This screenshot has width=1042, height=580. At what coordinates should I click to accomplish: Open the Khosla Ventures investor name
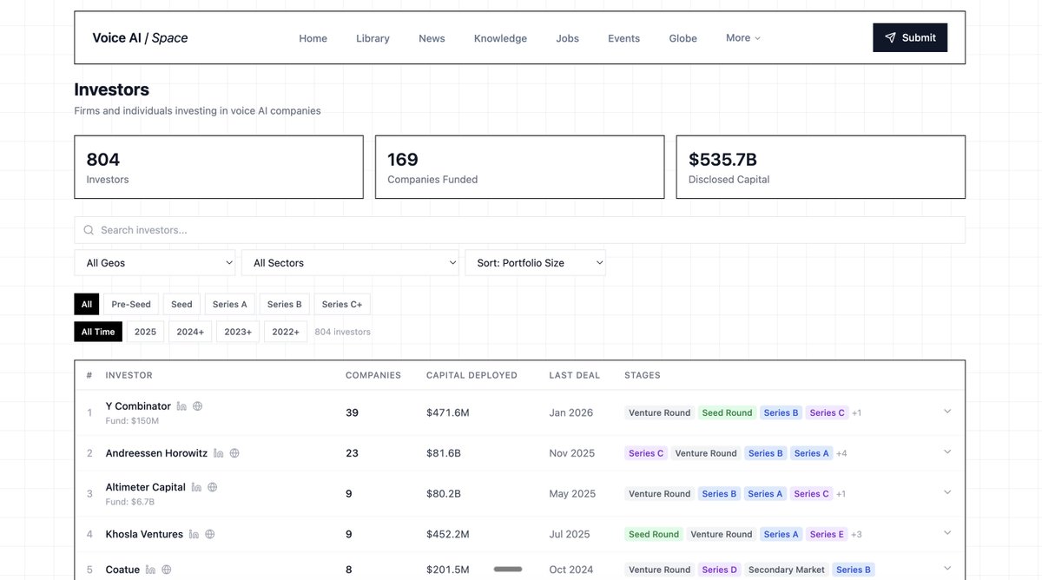(x=144, y=534)
